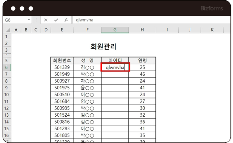Click the 회원관리 title text
Viewport: 233px width, 143px height.
103,46
